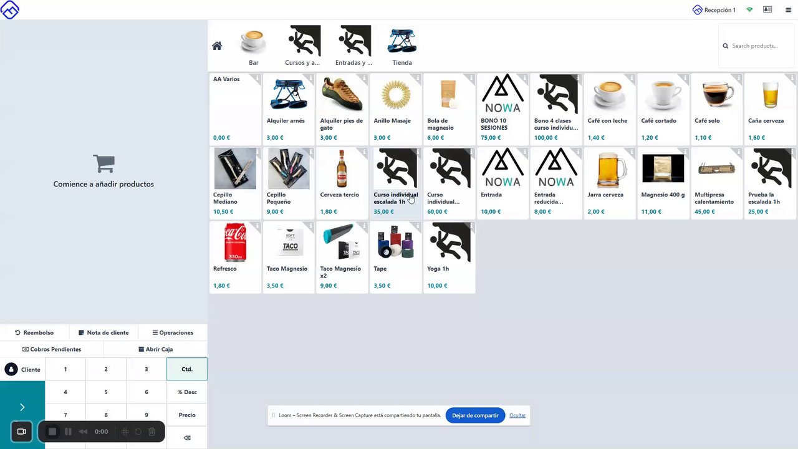Screen dimensions: 798x449
Task: Open the Operaciones menu
Action: (x=173, y=332)
